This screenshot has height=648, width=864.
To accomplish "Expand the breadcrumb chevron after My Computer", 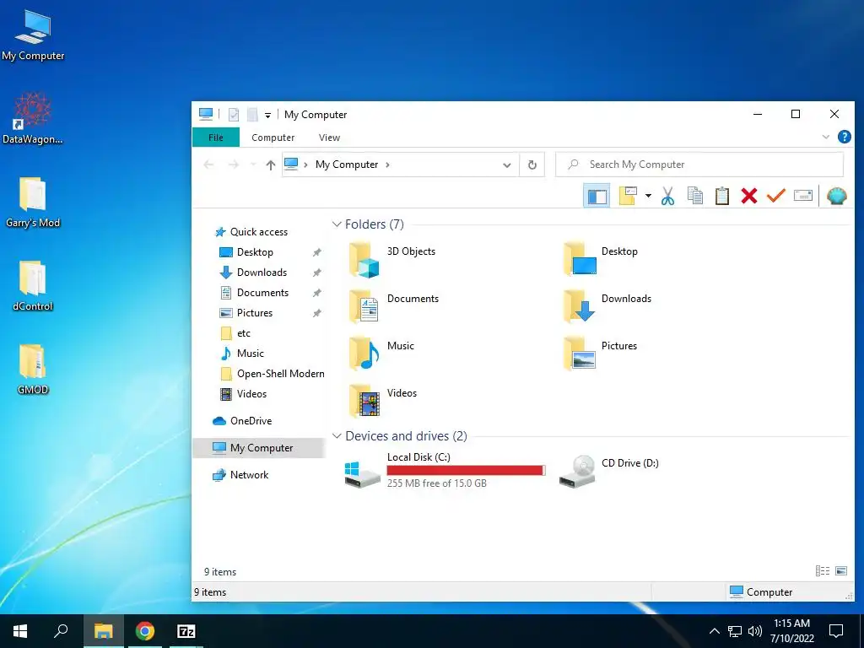I will pyautogui.click(x=387, y=165).
